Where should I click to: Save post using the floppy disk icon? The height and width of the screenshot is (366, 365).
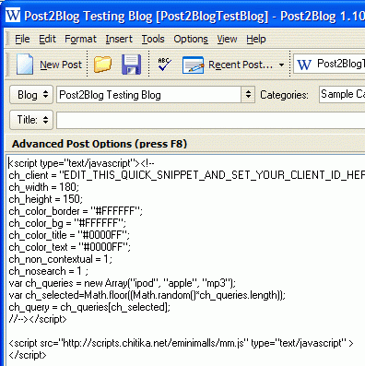pos(131,65)
